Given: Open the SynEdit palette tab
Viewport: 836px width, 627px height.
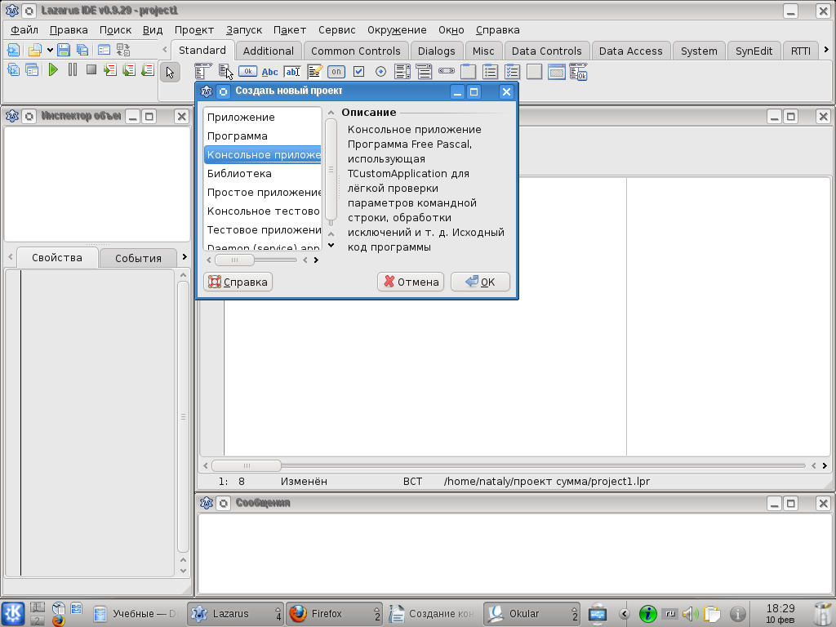Looking at the screenshot, I should pyautogui.click(x=754, y=51).
